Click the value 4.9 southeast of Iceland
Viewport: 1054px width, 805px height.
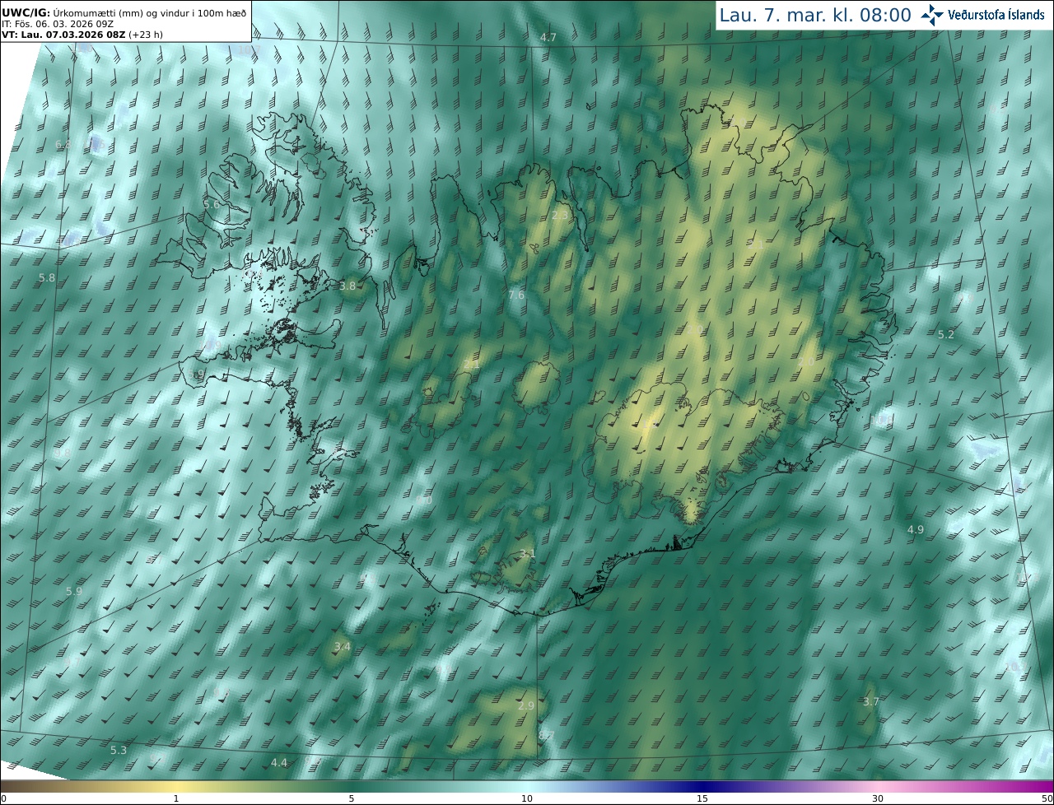click(x=916, y=529)
